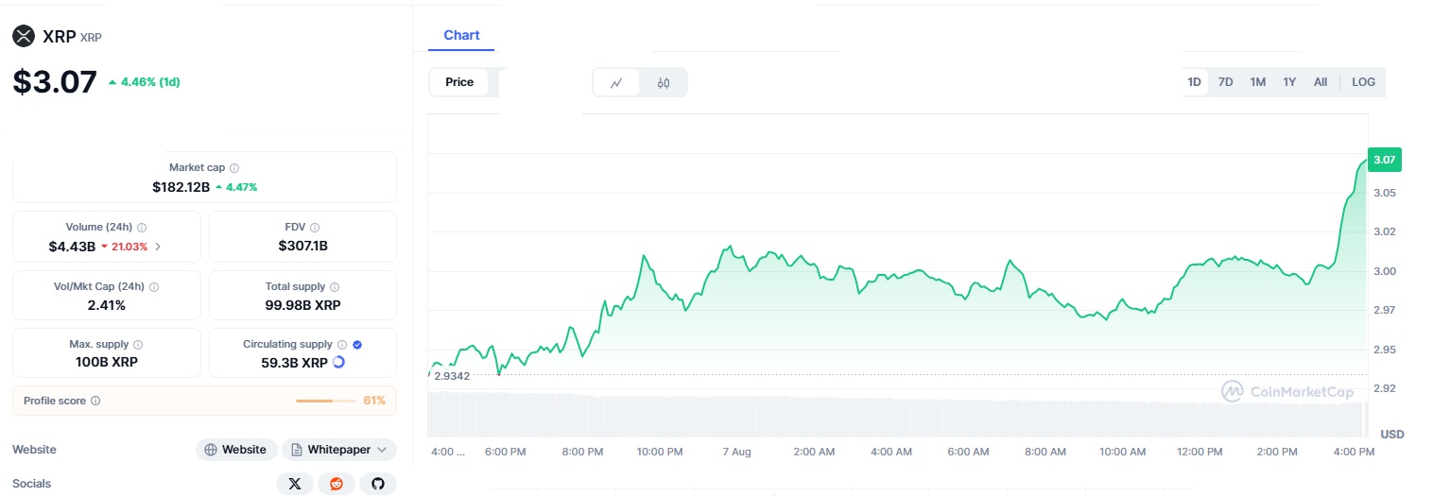
Task: Open the Website link button
Action: [236, 450]
